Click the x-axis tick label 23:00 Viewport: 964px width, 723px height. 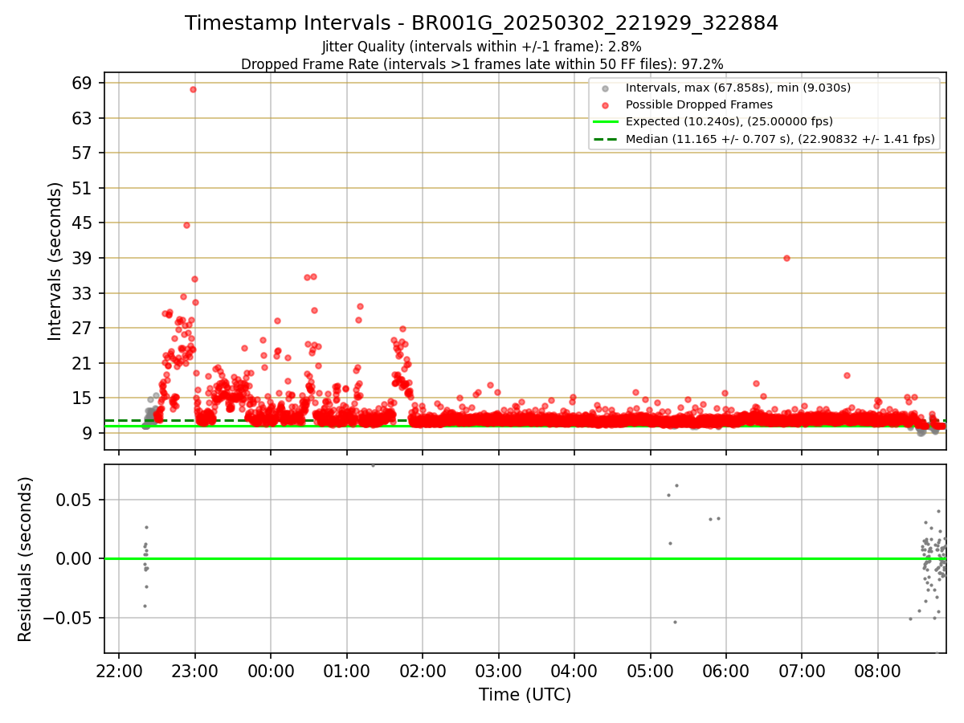[x=195, y=670]
